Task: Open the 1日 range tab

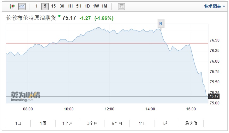Action: coord(18,123)
